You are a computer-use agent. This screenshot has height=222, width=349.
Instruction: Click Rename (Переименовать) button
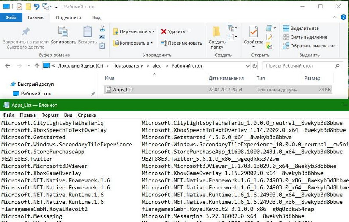click(181, 43)
